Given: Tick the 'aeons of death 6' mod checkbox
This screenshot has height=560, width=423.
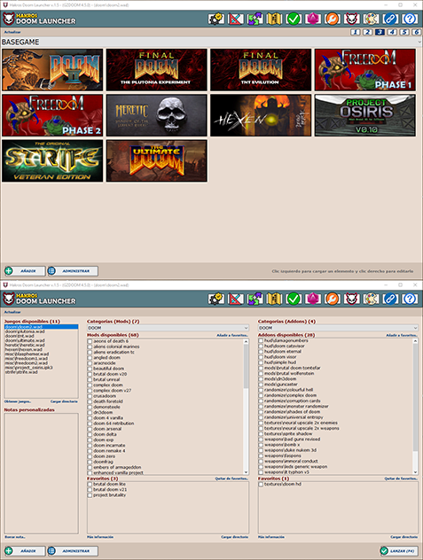Looking at the screenshot, I should [90, 341].
